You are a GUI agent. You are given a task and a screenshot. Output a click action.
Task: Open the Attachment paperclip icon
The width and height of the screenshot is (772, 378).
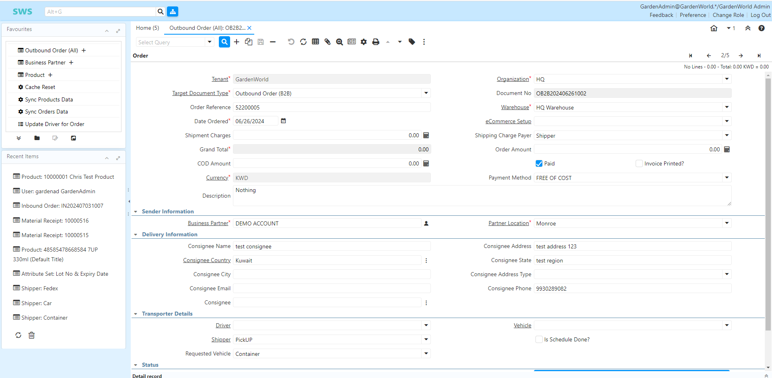click(327, 42)
